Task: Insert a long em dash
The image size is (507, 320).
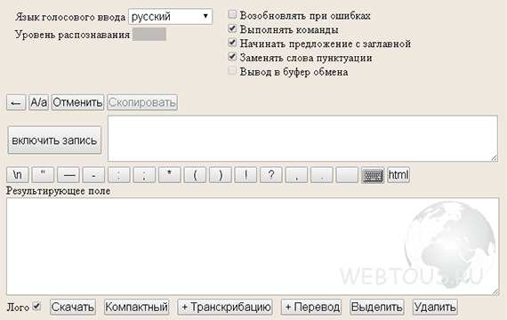Action: pyautogui.click(x=68, y=175)
